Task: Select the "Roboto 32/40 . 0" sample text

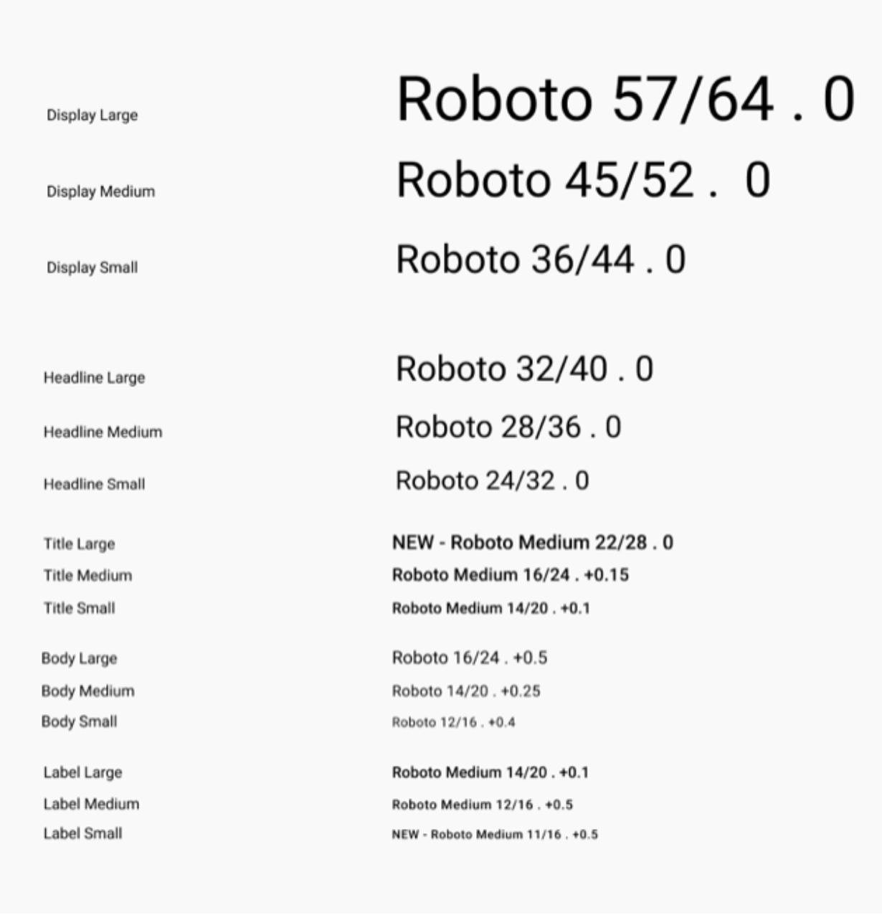Action: point(524,369)
